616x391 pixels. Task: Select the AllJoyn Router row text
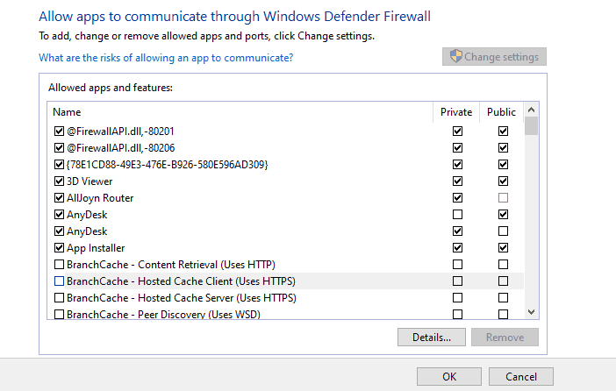[x=100, y=198]
